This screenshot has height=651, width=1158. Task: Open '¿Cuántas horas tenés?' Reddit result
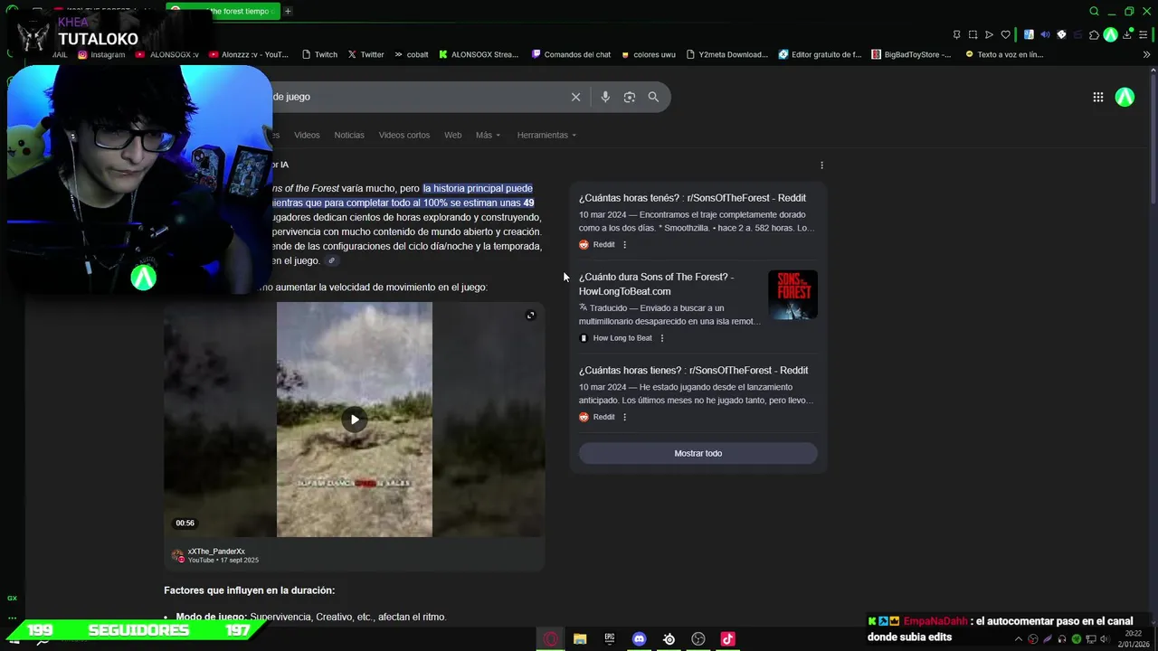pos(692,198)
